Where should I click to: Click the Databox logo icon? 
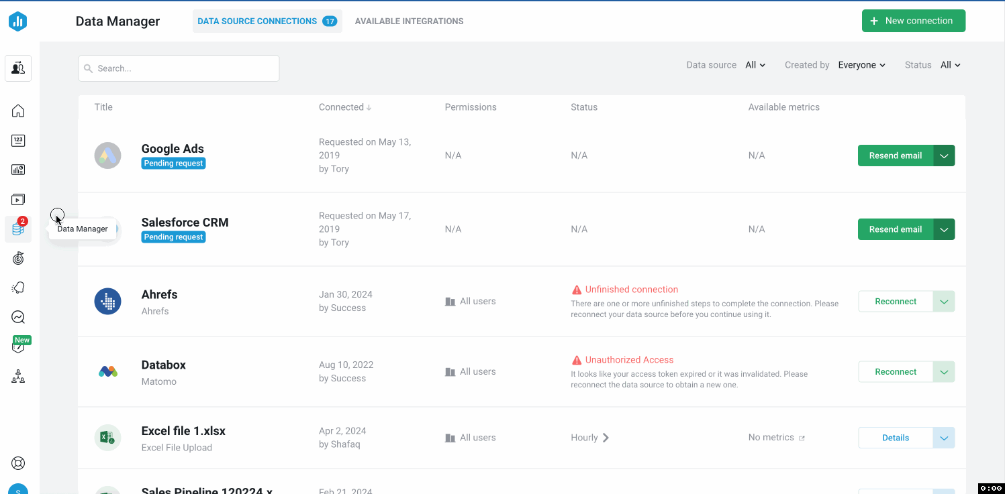[x=18, y=21]
